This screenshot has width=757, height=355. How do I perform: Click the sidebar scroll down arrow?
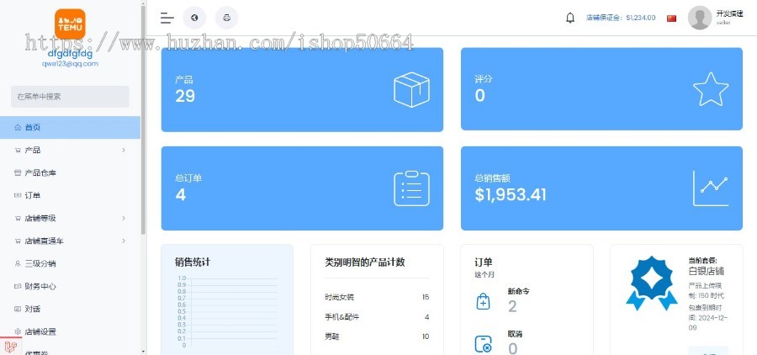143,351
